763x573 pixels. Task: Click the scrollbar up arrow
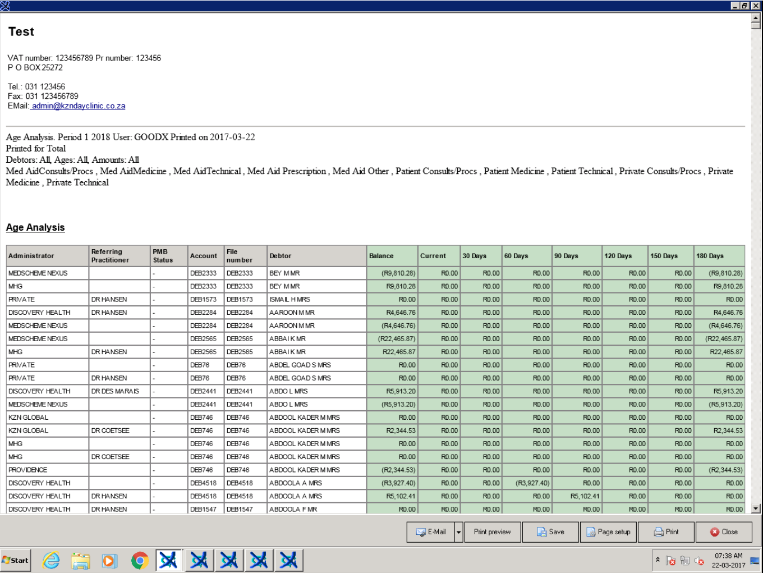756,18
